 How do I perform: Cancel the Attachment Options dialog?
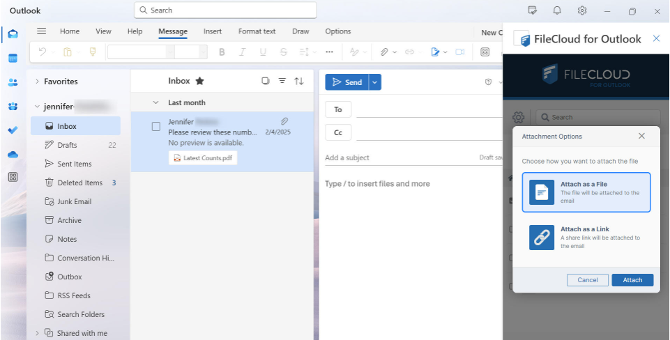click(x=588, y=280)
